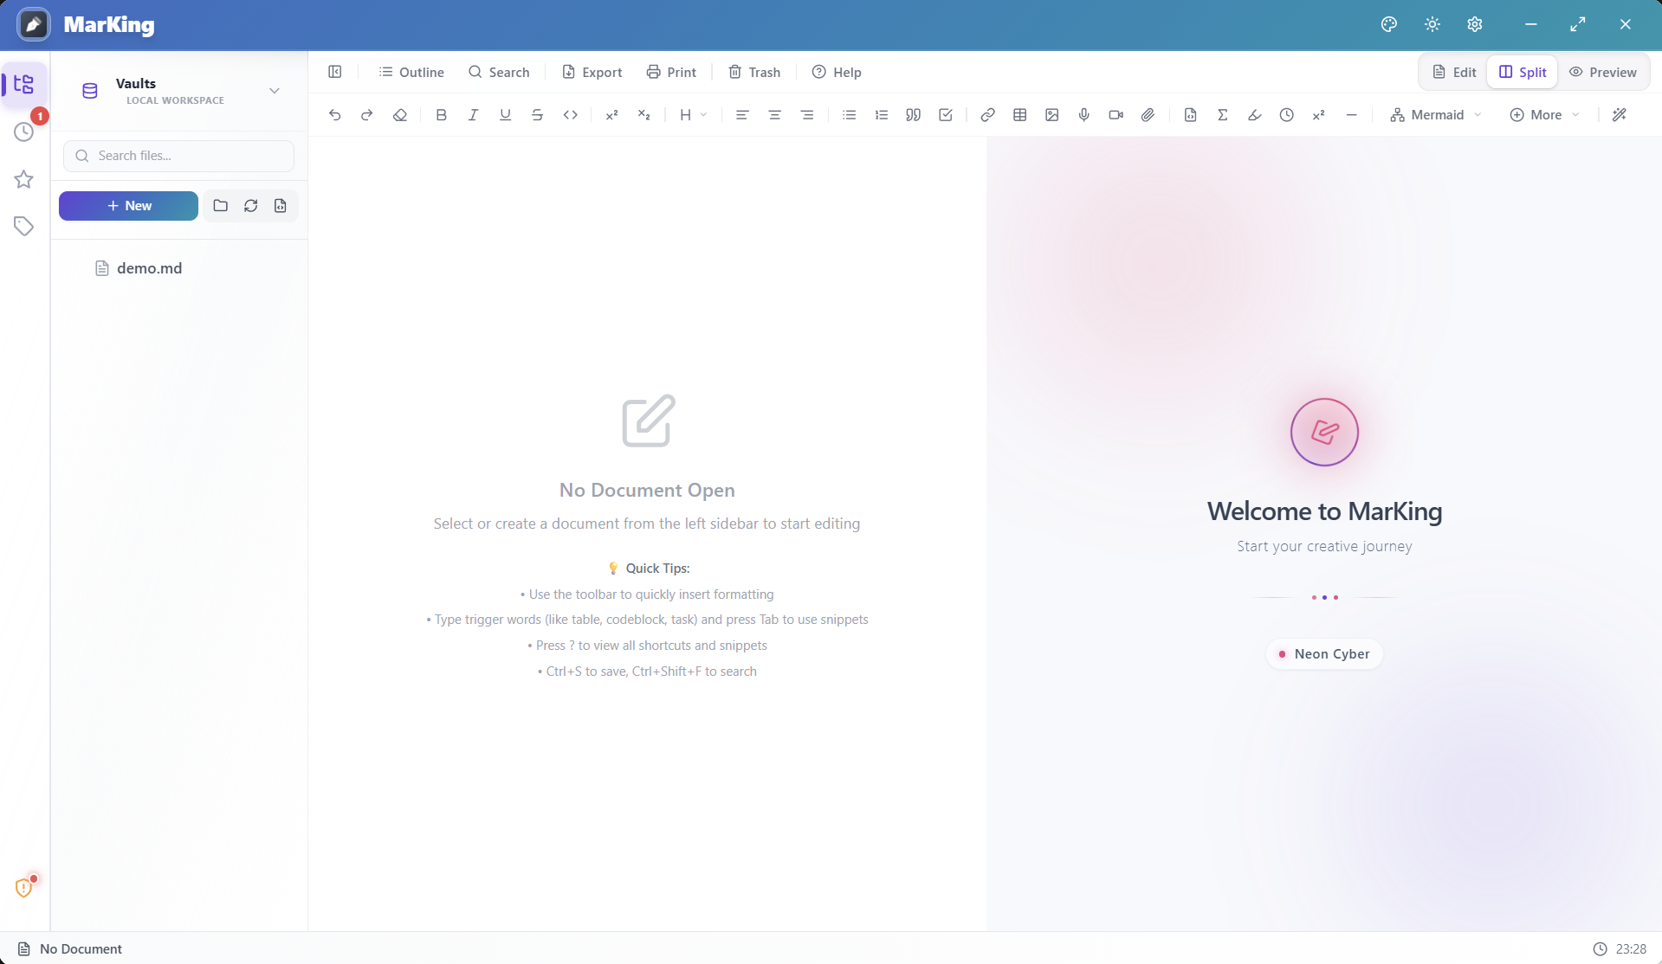
Task: Insert a task checkbox item
Action: pyautogui.click(x=945, y=114)
